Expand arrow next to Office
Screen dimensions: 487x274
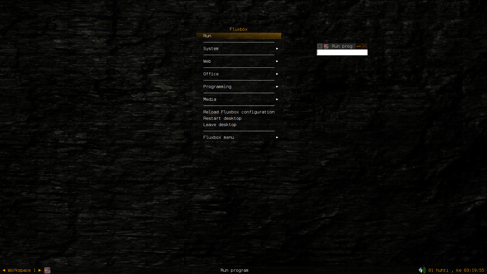point(277,74)
